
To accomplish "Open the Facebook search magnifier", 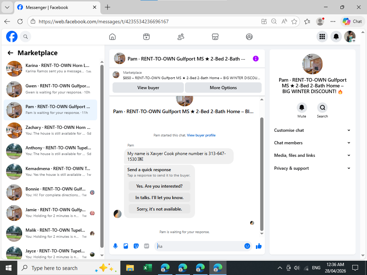I will coord(25,37).
